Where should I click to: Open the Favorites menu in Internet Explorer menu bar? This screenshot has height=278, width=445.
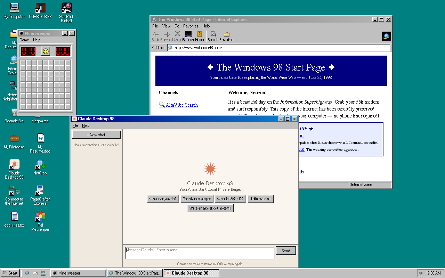[x=191, y=26]
